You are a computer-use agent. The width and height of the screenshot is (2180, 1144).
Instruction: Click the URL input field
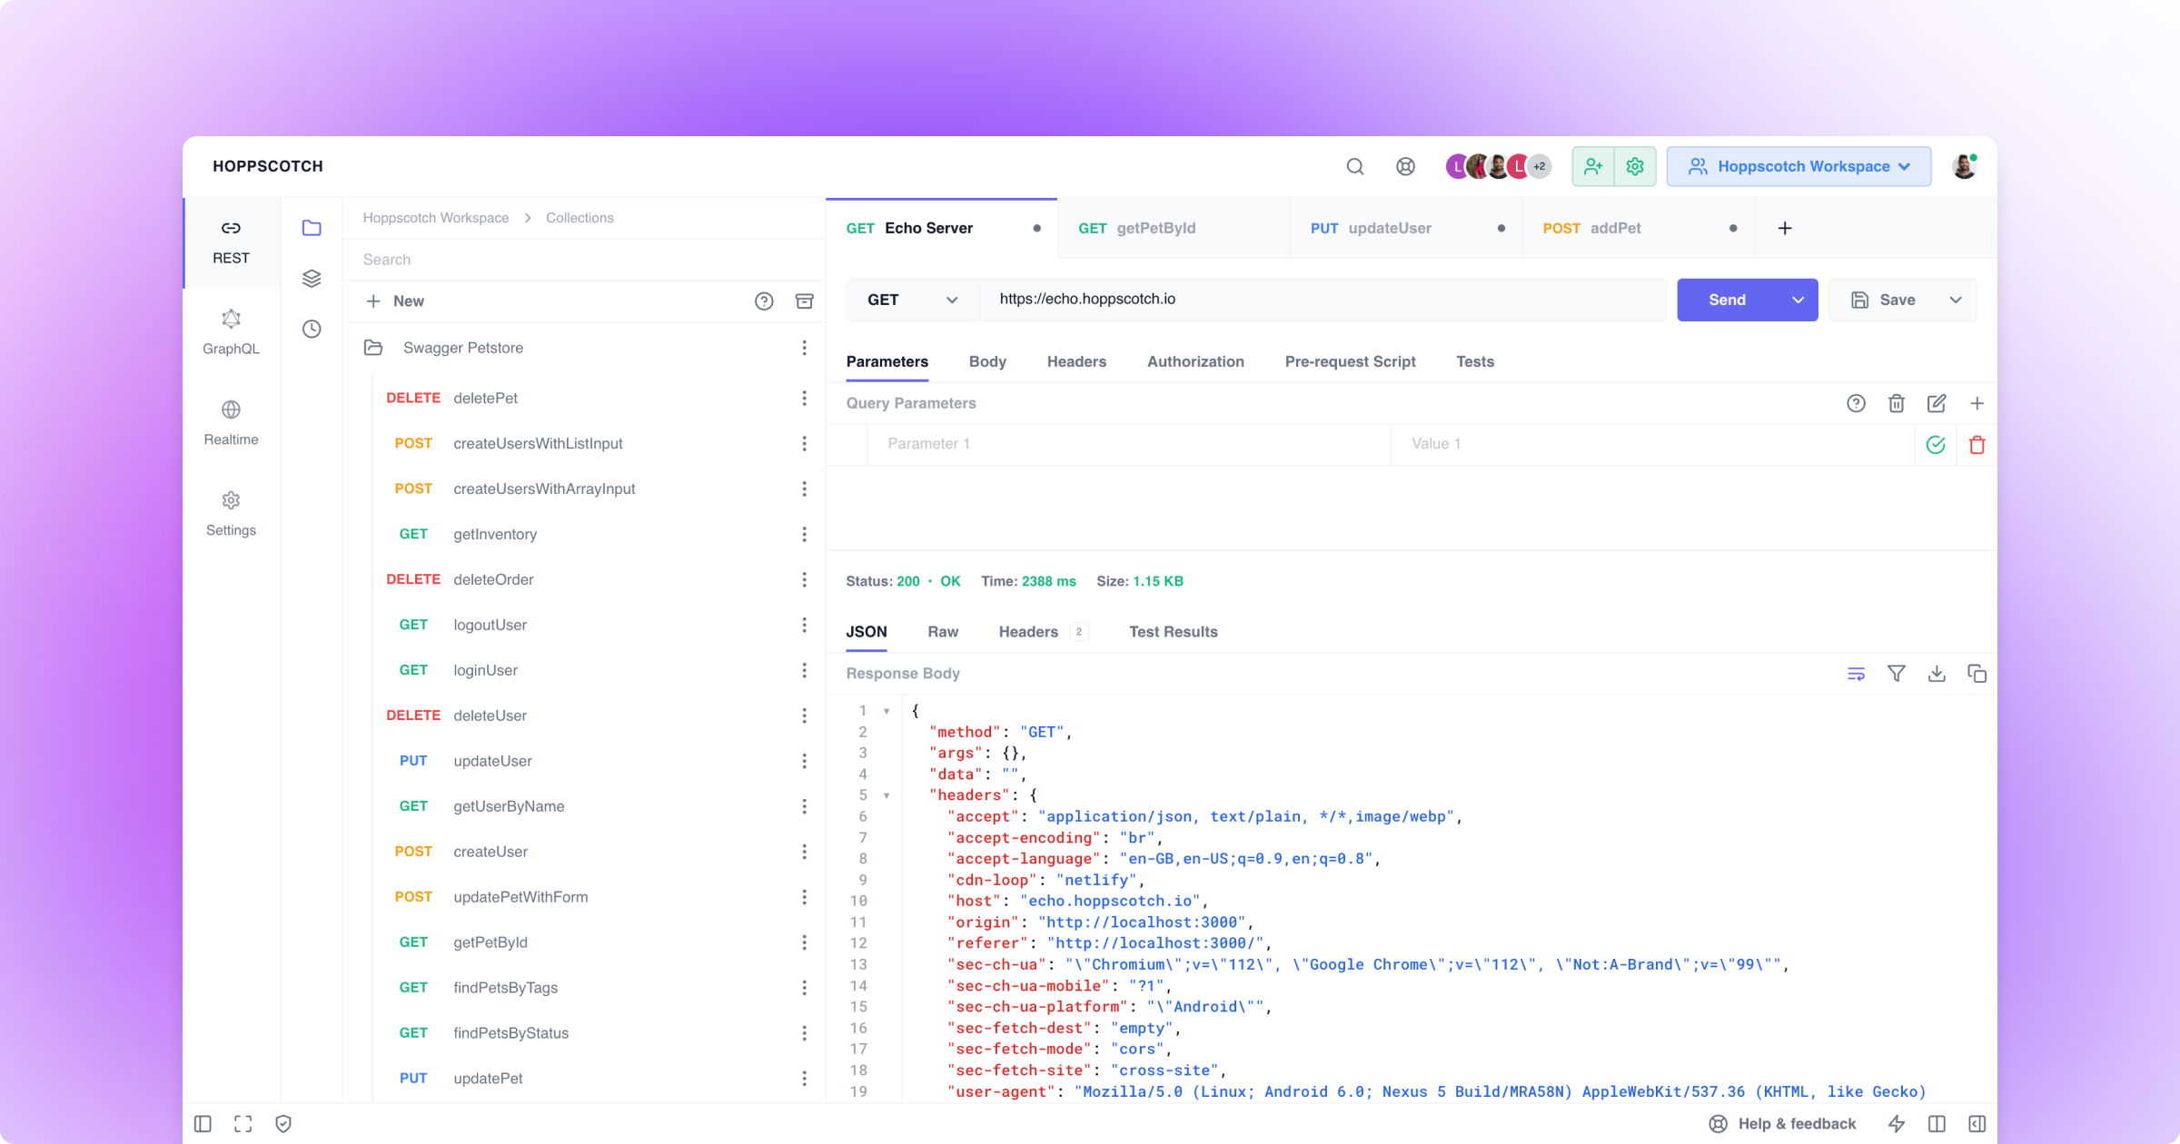[x=1322, y=300]
